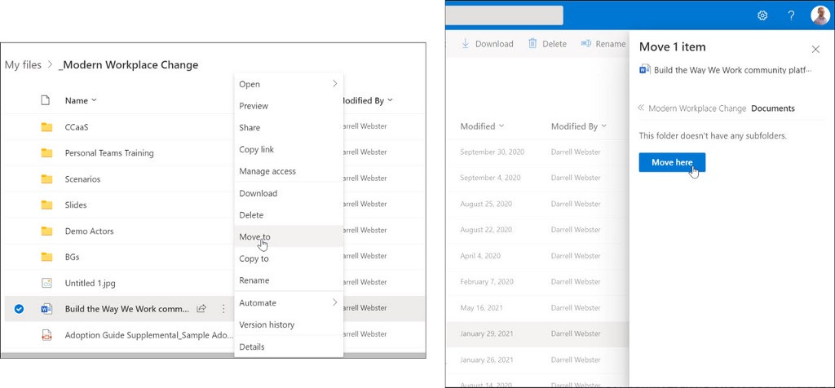The image size is (835, 388).
Task: Click Delete in the command bar
Action: click(547, 44)
